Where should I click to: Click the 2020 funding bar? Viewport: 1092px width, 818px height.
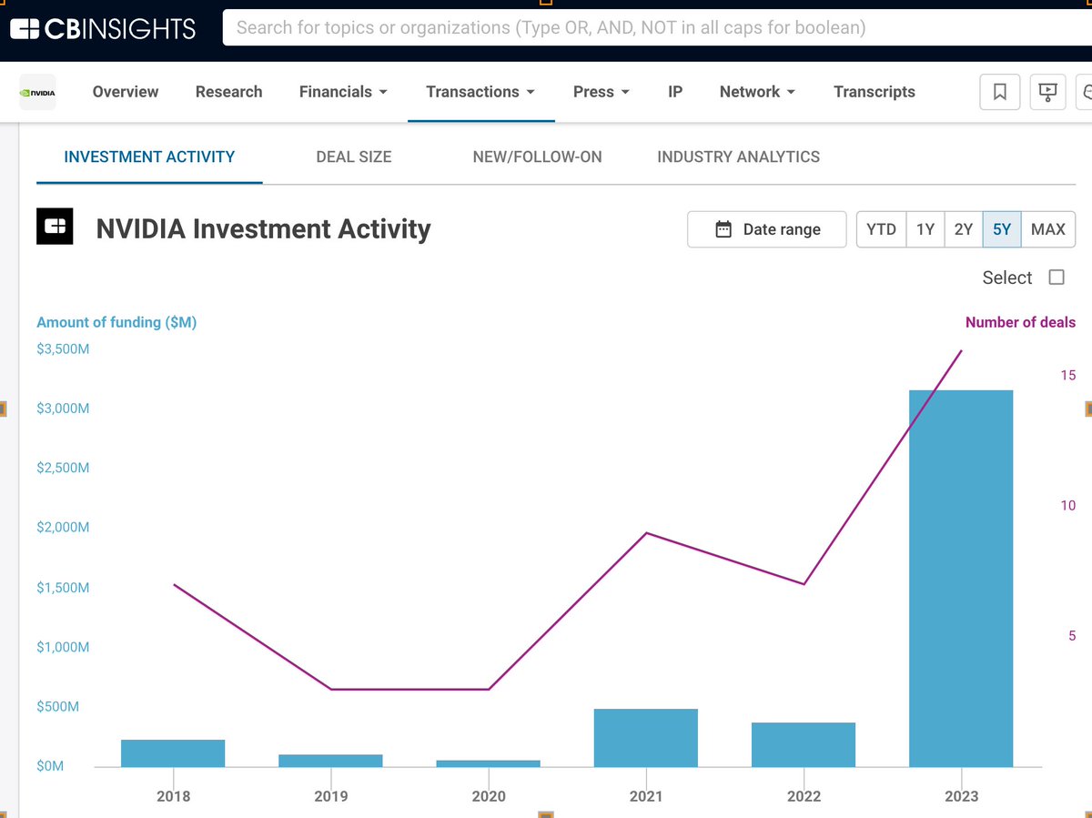[489, 763]
